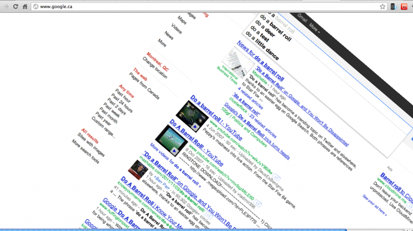Screen dimensions: 413x231
Task: Click the Ben Parr author thumbnail
Action: (x=138, y=170)
